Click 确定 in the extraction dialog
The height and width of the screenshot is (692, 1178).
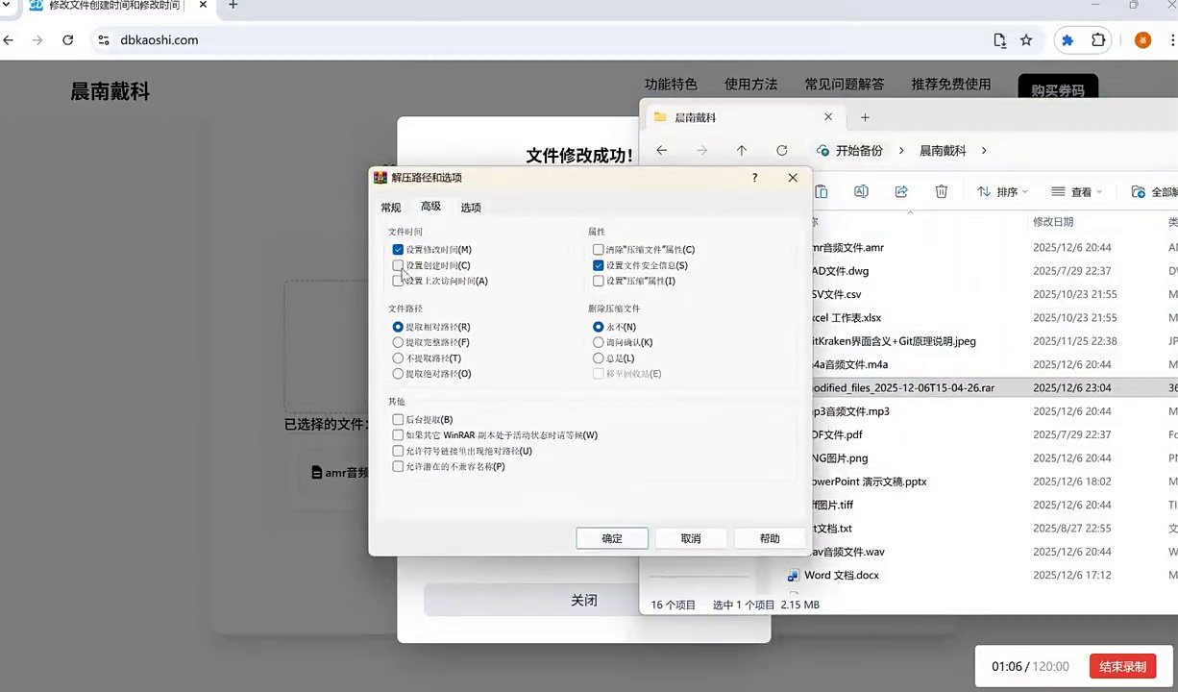pos(612,538)
